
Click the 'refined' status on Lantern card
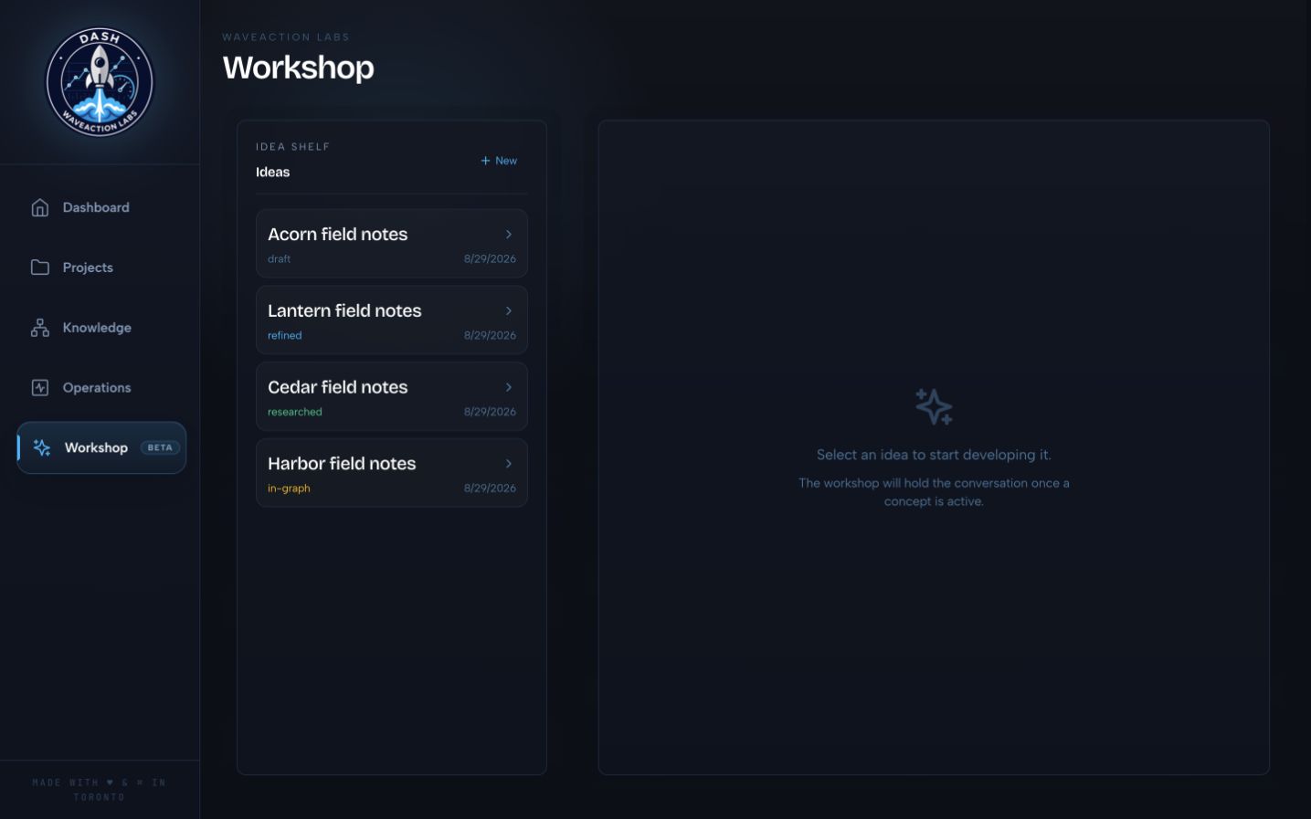(284, 336)
